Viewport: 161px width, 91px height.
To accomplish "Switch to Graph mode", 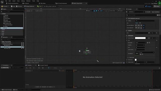I will [157, 6].
